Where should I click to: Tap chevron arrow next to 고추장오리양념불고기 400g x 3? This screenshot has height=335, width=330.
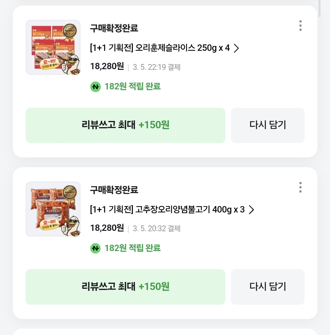tap(251, 210)
